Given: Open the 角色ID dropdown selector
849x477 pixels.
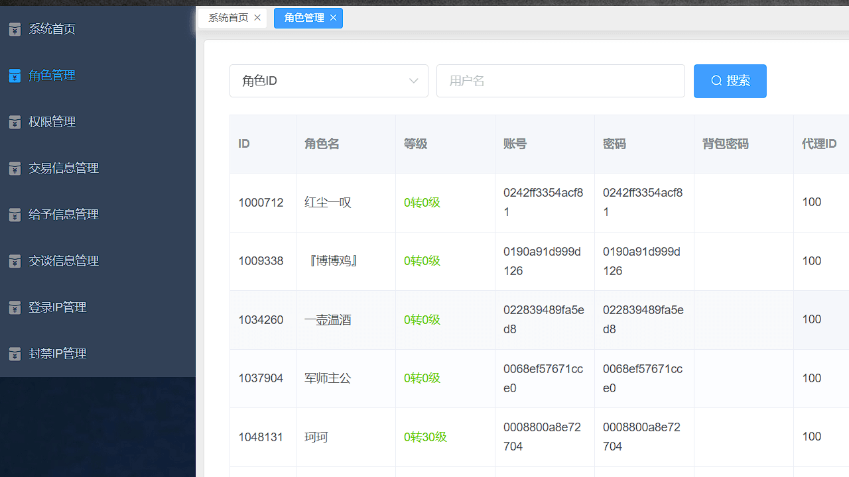Looking at the screenshot, I should coord(329,81).
